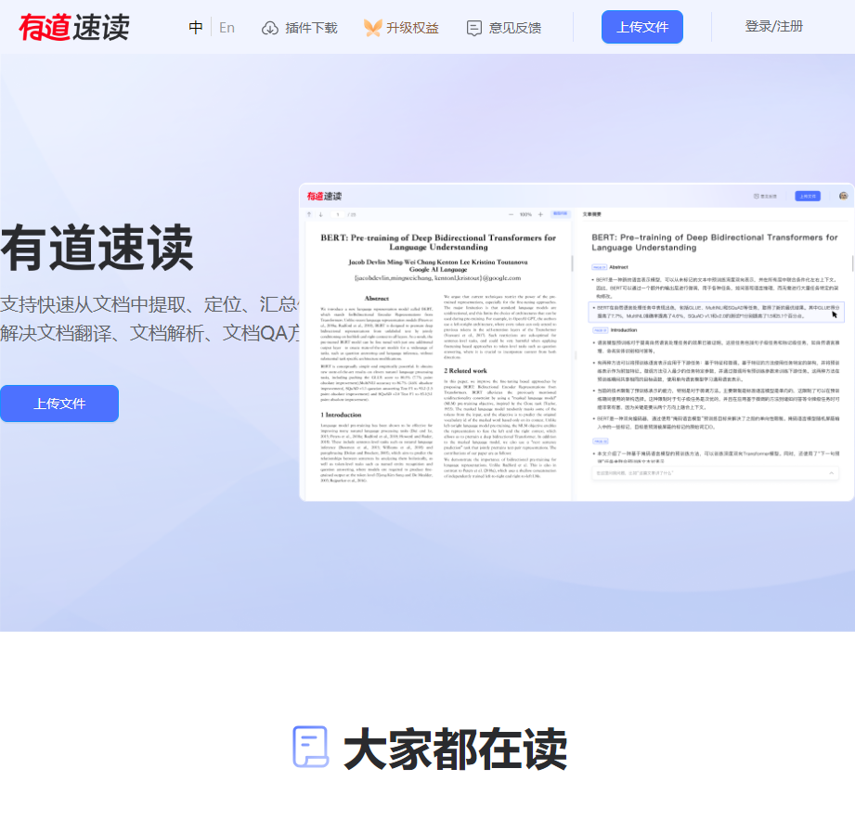Click 上传文件 in the top navigation bar
The height and width of the screenshot is (820, 855).
[x=642, y=27]
